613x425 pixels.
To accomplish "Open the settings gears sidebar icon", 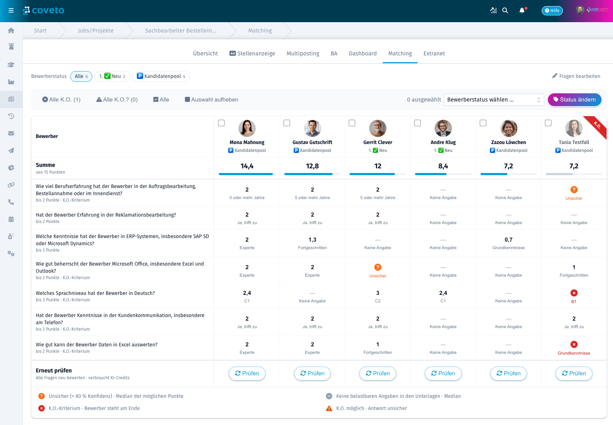I will tap(11, 253).
